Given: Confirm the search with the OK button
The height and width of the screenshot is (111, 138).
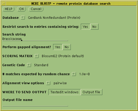Looking at the screenshot, I should 22,9.
